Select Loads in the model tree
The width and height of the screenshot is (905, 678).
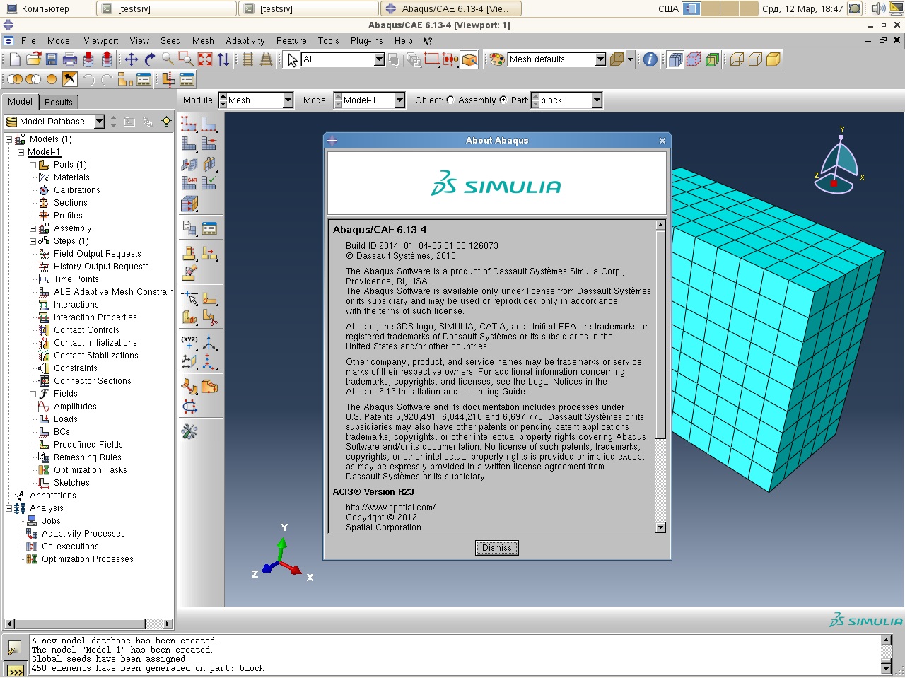tap(66, 419)
